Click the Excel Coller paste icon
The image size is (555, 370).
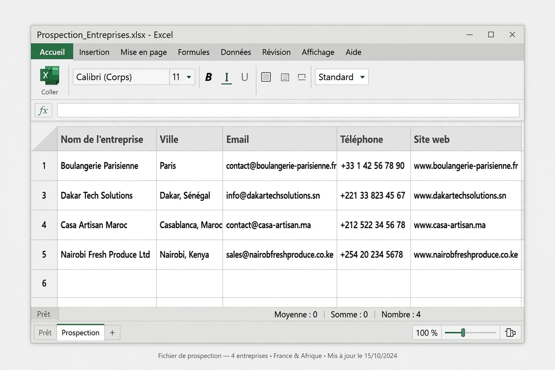tap(50, 76)
